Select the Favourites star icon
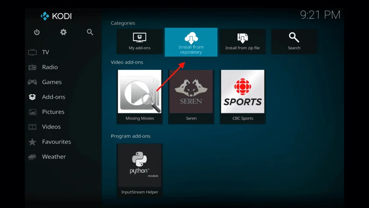 coord(32,142)
